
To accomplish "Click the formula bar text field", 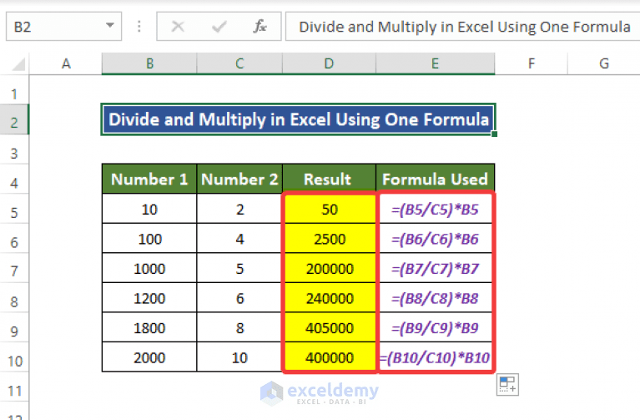I will click(462, 27).
